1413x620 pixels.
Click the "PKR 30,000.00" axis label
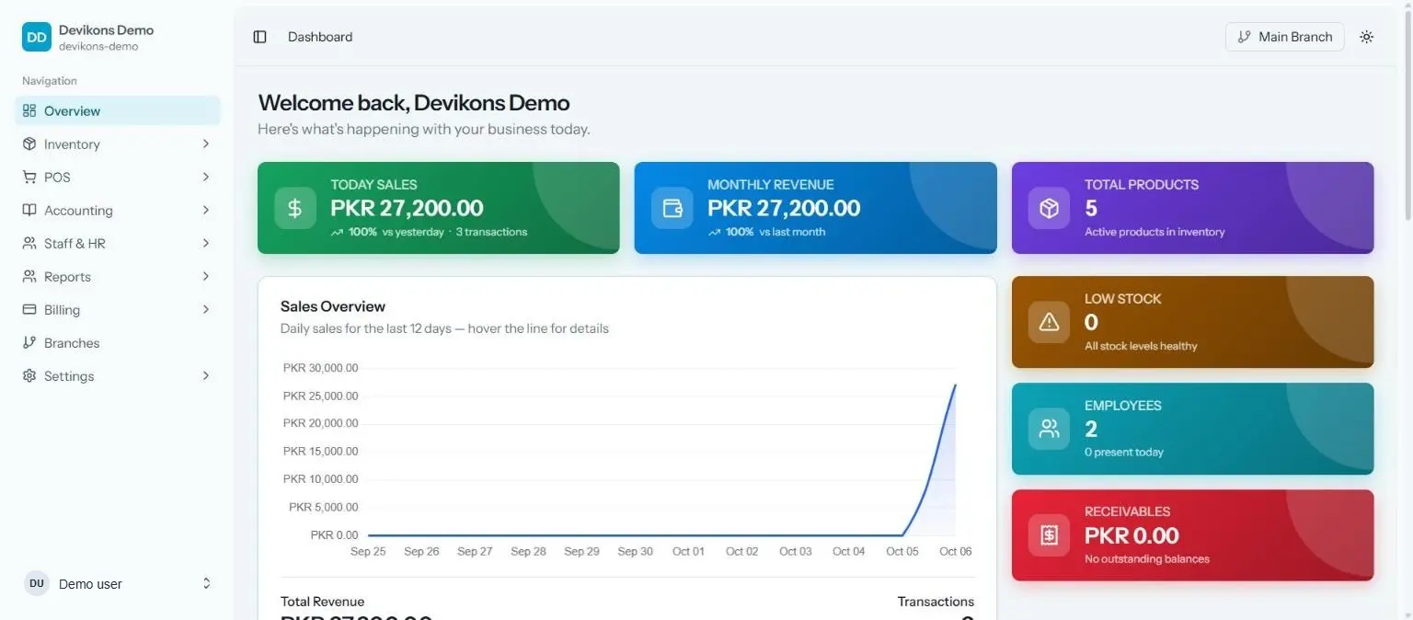(321, 368)
